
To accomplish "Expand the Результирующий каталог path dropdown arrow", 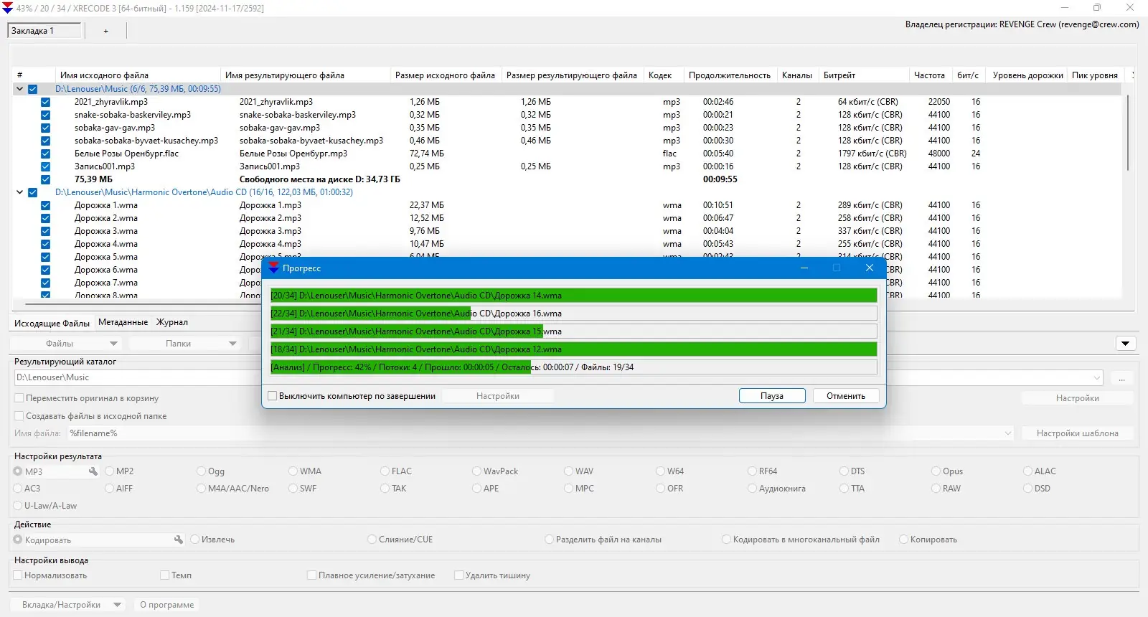I will (1097, 378).
